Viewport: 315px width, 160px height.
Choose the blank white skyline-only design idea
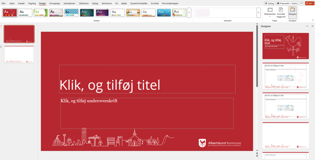pos(286,135)
